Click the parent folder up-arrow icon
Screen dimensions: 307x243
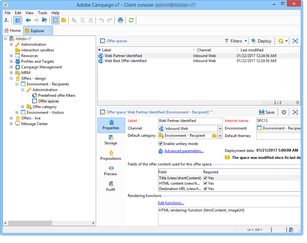45,20
